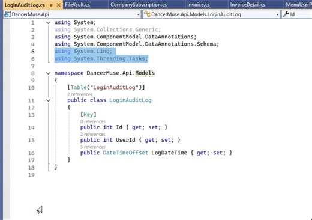312x220 pixels.
Task: Click the using System.Collections.Generic line
Action: (107, 30)
